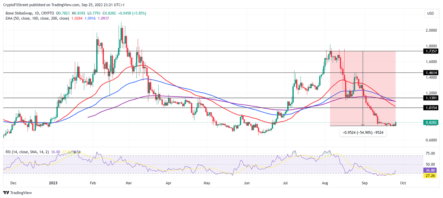443x198 pixels.
Task: Click the RSI value label 36.80
Action: (430, 170)
